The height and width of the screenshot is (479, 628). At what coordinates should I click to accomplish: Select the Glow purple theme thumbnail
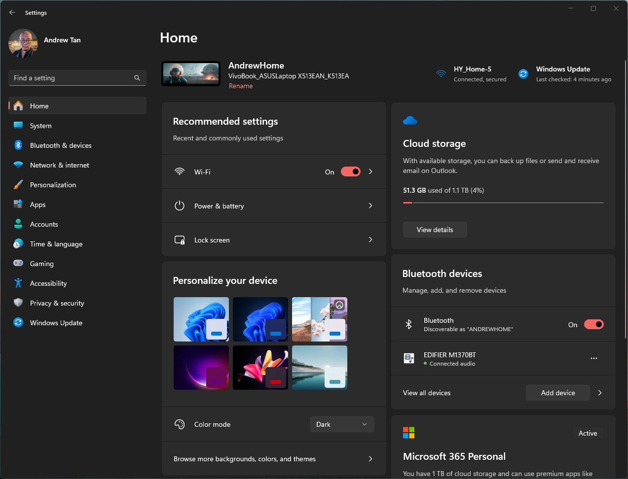(x=201, y=368)
